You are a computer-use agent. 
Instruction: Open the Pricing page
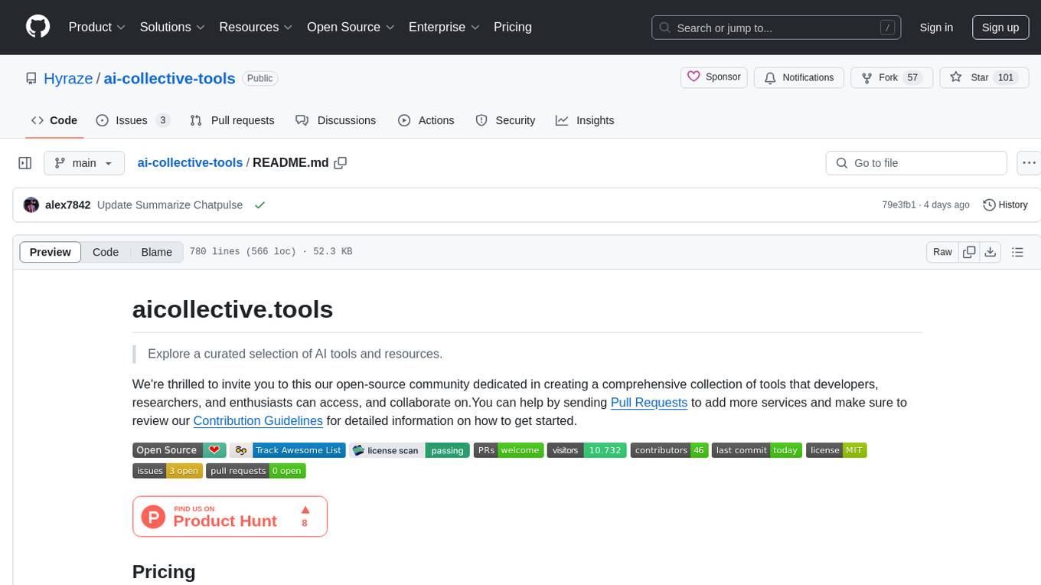click(x=513, y=27)
